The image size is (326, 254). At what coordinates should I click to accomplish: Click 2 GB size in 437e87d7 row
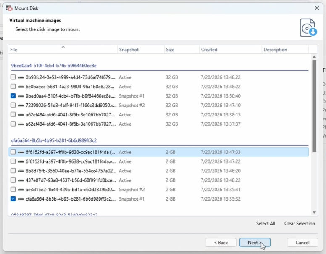(171, 180)
